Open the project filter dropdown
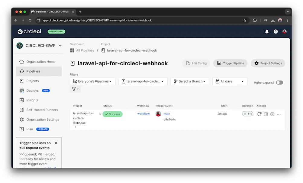 click(x=143, y=81)
